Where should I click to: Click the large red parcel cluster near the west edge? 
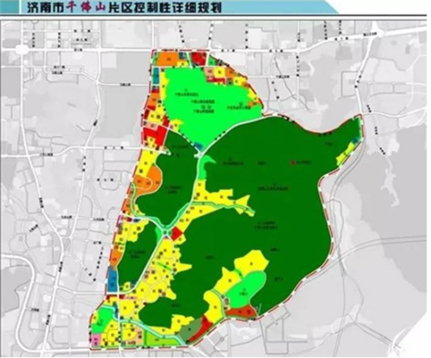pos(155,136)
